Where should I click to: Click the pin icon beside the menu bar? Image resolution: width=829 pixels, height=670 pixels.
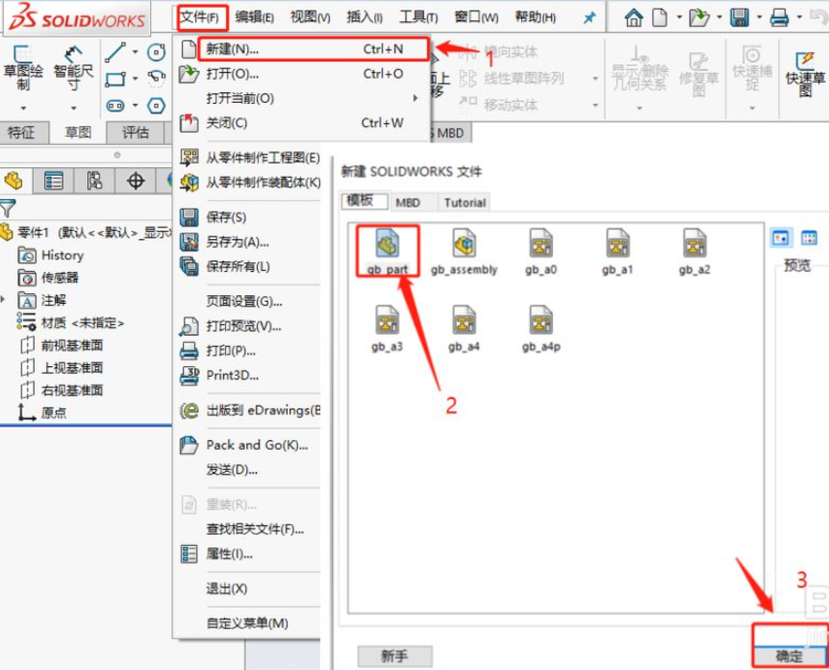(x=589, y=18)
